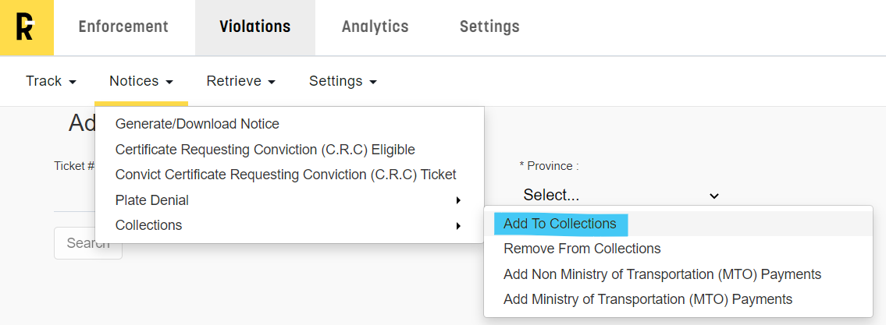This screenshot has width=886, height=325.
Task: Select Remove From Collections option
Action: click(x=582, y=249)
